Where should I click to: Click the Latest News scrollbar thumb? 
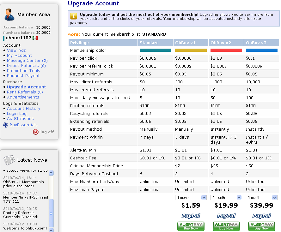point(51,213)
